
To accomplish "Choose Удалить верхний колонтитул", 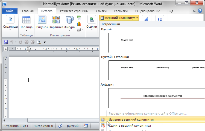I will click(152, 126).
